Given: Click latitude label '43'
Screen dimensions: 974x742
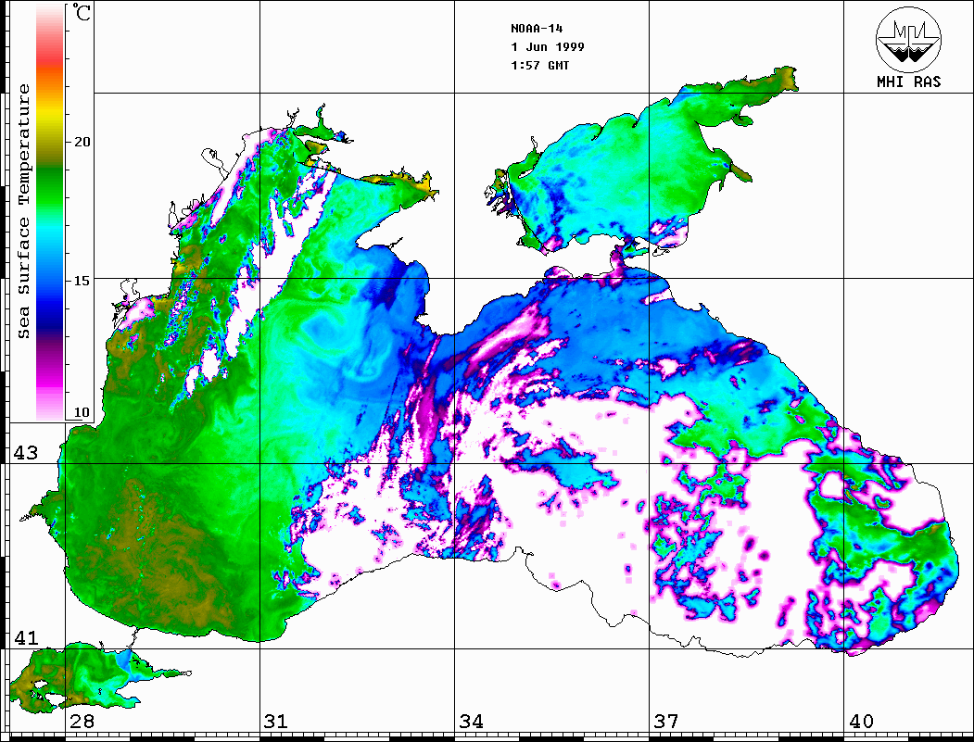Looking at the screenshot, I should [25, 453].
